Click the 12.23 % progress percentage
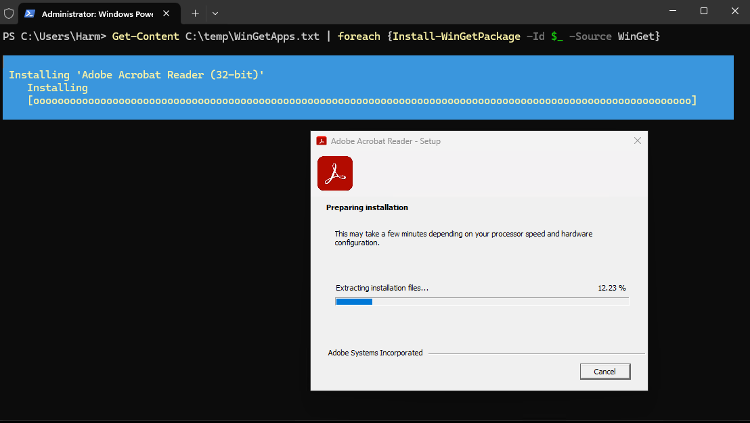Screen dimensions: 750x423 [x=611, y=288]
